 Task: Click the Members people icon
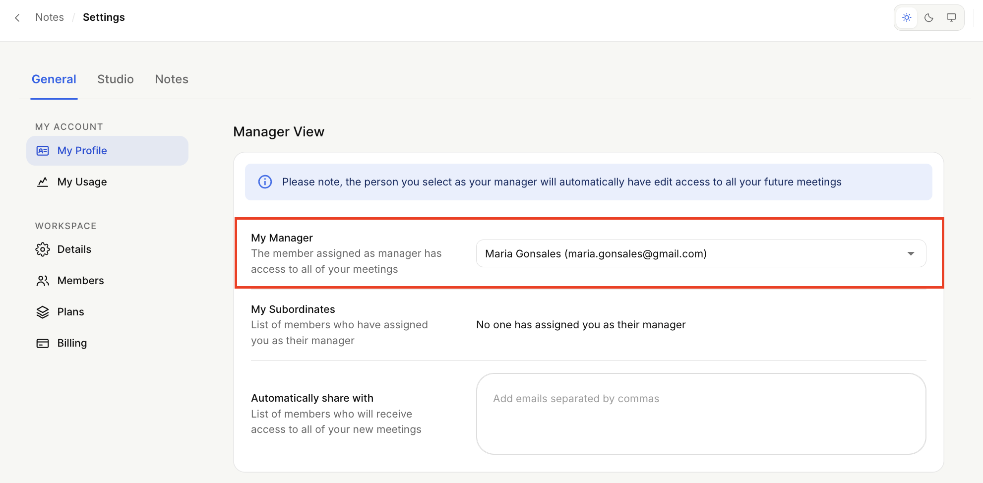43,281
